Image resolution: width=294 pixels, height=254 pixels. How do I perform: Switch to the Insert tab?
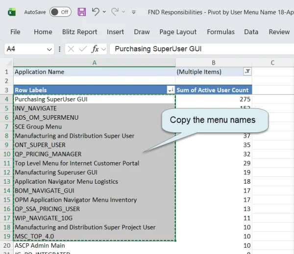115,32
